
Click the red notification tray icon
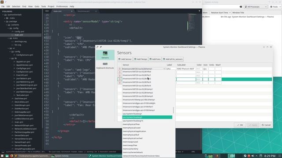pyautogui.click(x=249, y=156)
